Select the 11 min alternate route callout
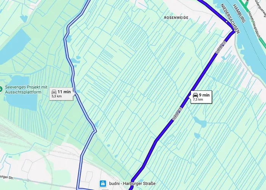Image resolution: width=266 pixels, height=190 pixels. click(62, 94)
